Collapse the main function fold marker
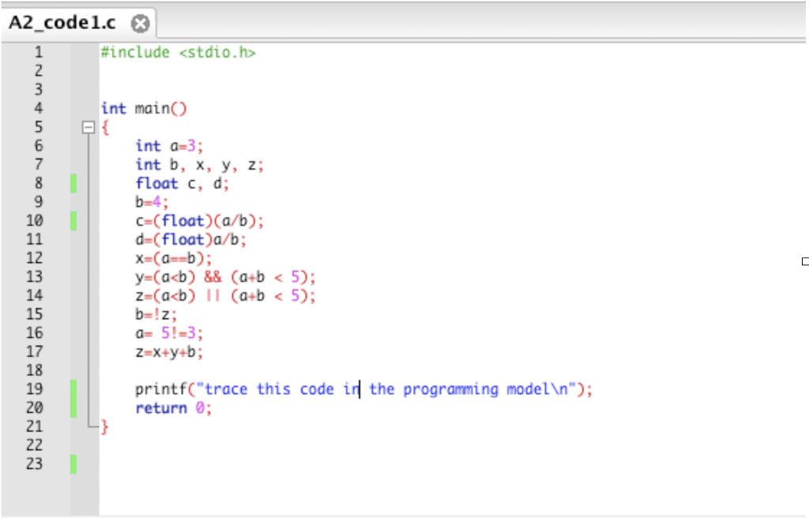 88,127
